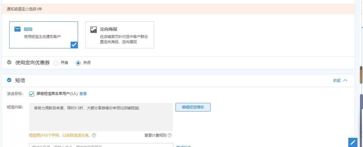Click 编辑短信模板 button
Viewport: 363px width, 147px height.
click(x=193, y=107)
